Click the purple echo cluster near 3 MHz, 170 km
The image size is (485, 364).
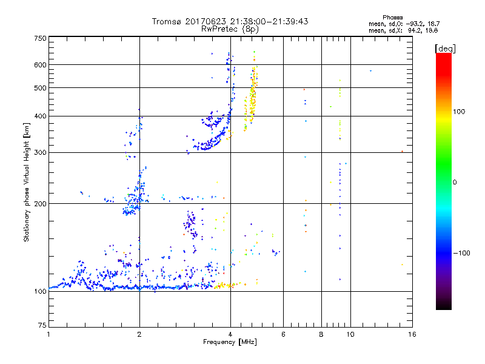(x=190, y=224)
